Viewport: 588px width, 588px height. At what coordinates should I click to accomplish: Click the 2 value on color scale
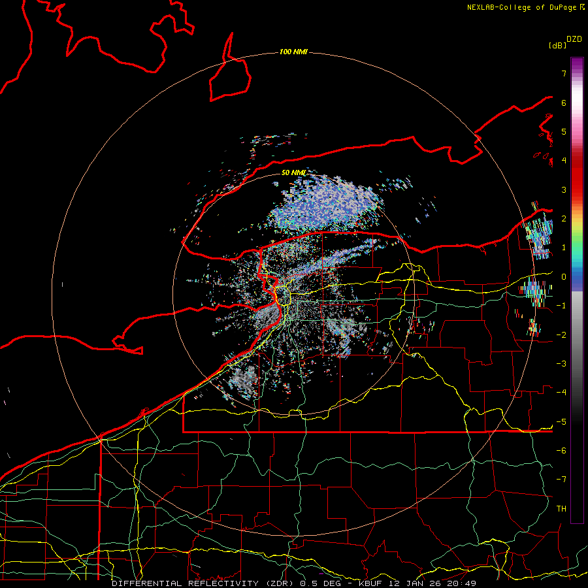564,219
